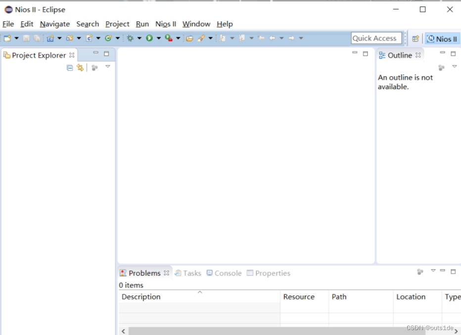Open the Edit menu
This screenshot has width=461, height=335.
pos(27,24)
